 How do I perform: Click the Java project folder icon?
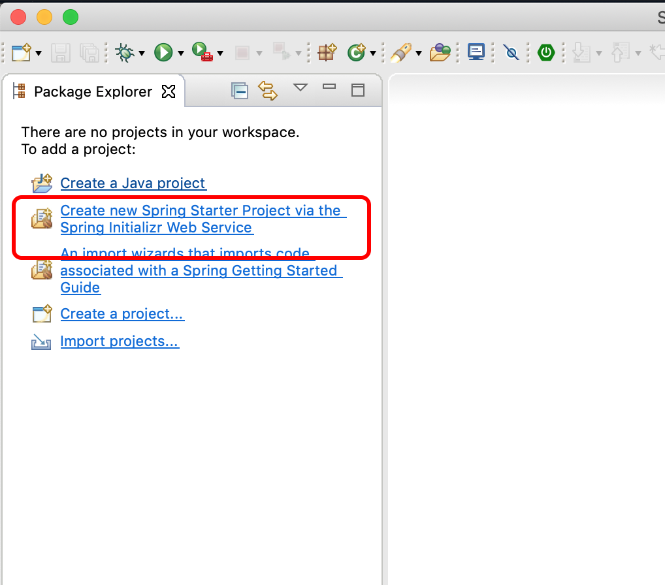[42, 183]
